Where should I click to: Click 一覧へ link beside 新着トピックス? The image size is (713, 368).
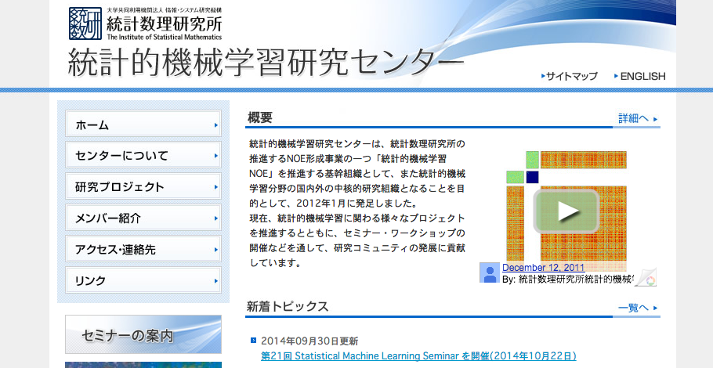point(633,308)
